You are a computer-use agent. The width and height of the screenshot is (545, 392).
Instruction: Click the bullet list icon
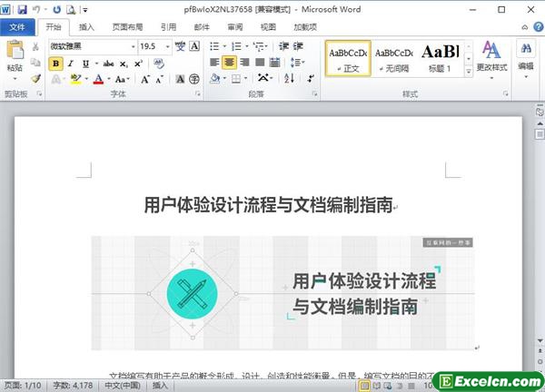click(x=216, y=46)
